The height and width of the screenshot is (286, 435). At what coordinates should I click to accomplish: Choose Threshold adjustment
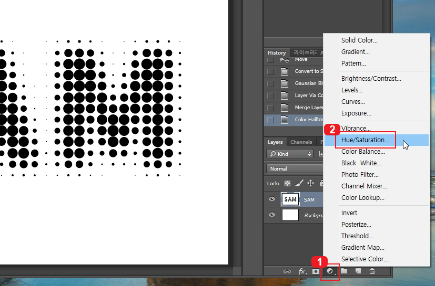click(x=357, y=236)
